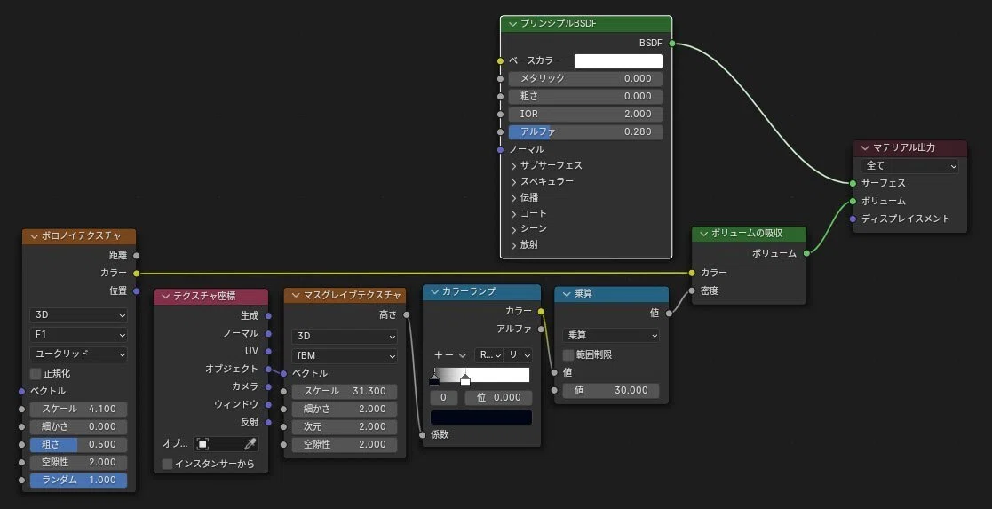Click the plus icon in カラーランプ
The image size is (992, 509).
(439, 355)
